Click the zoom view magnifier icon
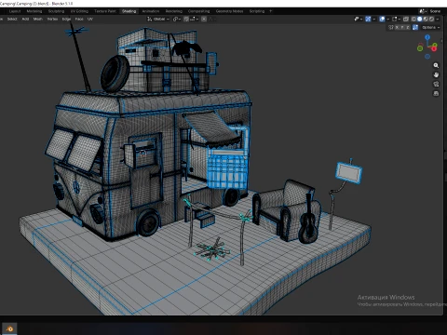447x335 pixels. click(x=436, y=65)
